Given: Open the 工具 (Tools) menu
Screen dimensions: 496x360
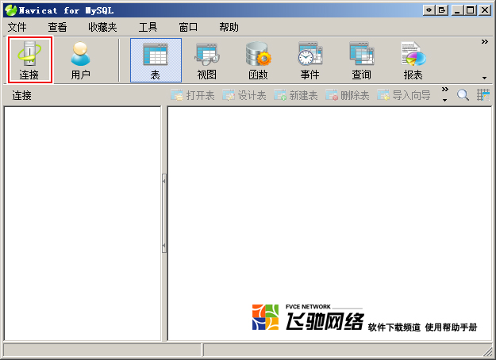Looking at the screenshot, I should point(148,27).
